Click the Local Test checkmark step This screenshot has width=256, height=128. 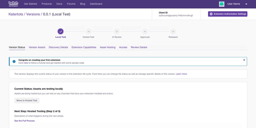click(x=60, y=31)
